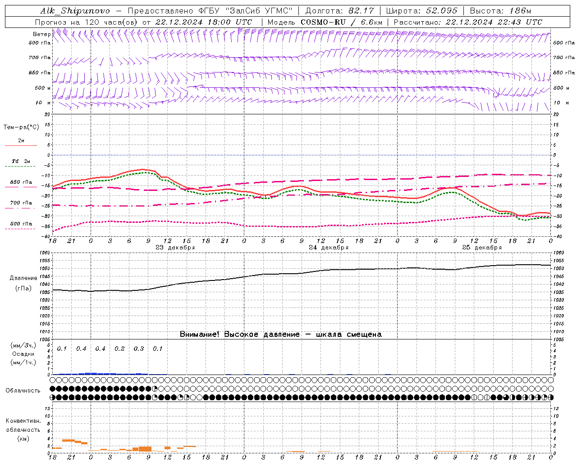Click the Ветер wind panel label

[x=41, y=34]
